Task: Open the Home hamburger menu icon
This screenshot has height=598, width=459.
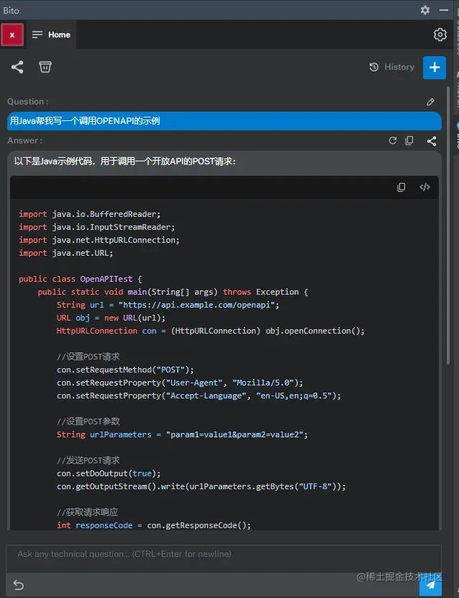Action: click(x=37, y=35)
